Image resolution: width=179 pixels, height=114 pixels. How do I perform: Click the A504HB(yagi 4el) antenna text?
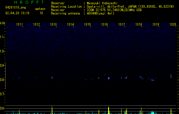pyautogui.click(x=100, y=13)
